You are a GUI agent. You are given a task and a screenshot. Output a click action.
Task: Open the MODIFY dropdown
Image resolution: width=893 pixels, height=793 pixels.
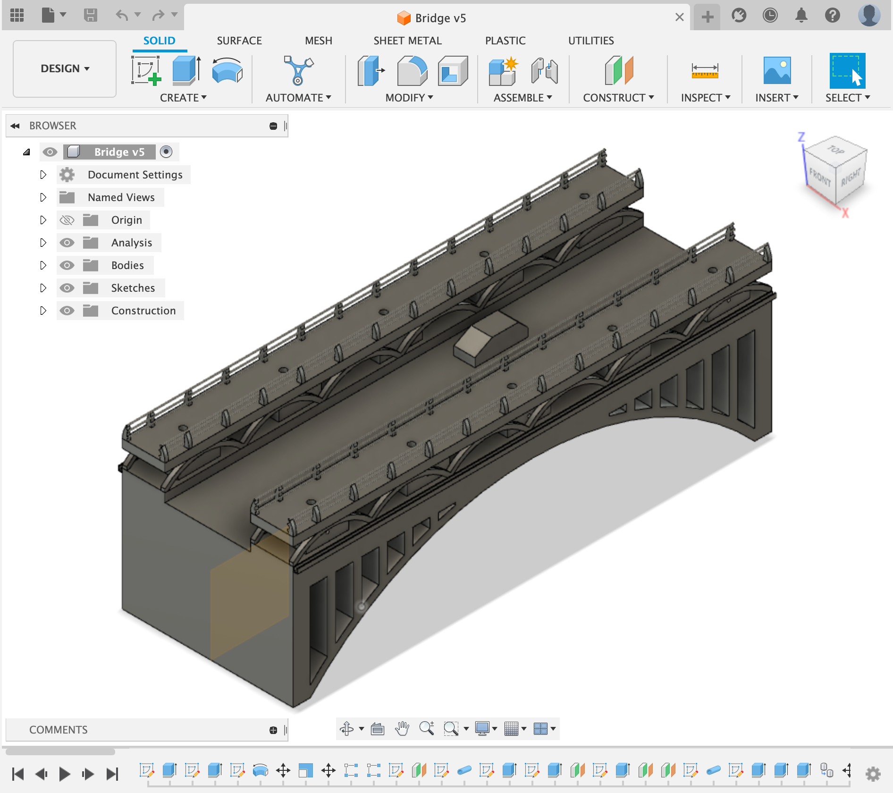[410, 98]
